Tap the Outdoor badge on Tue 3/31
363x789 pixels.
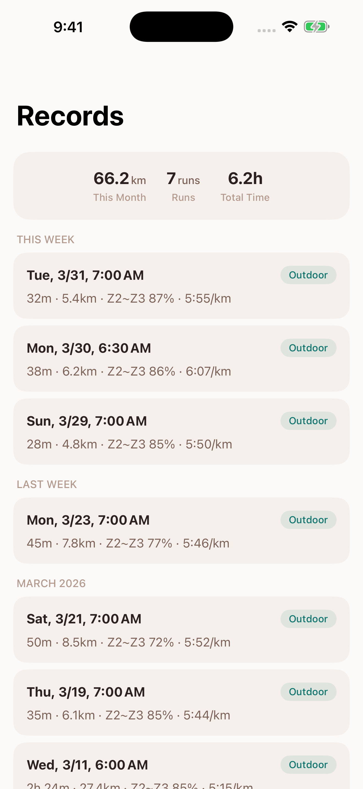coord(308,275)
